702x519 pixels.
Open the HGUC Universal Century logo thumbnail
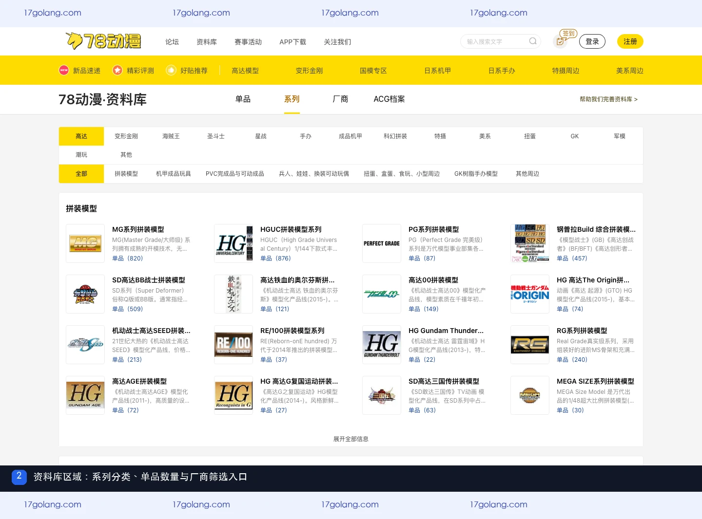pyautogui.click(x=234, y=243)
